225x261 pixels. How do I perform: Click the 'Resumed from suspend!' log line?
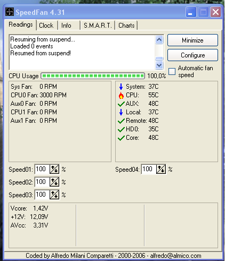pos(41,53)
